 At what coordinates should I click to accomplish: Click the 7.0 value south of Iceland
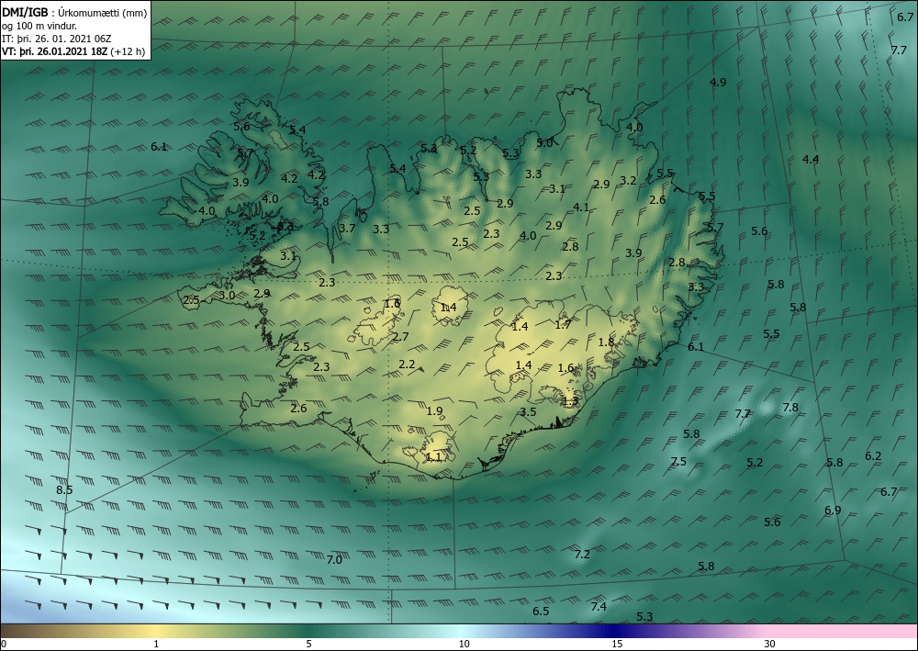pyautogui.click(x=334, y=560)
